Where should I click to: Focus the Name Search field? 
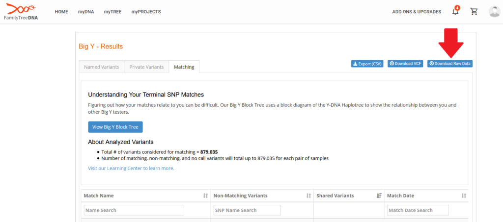point(134,210)
